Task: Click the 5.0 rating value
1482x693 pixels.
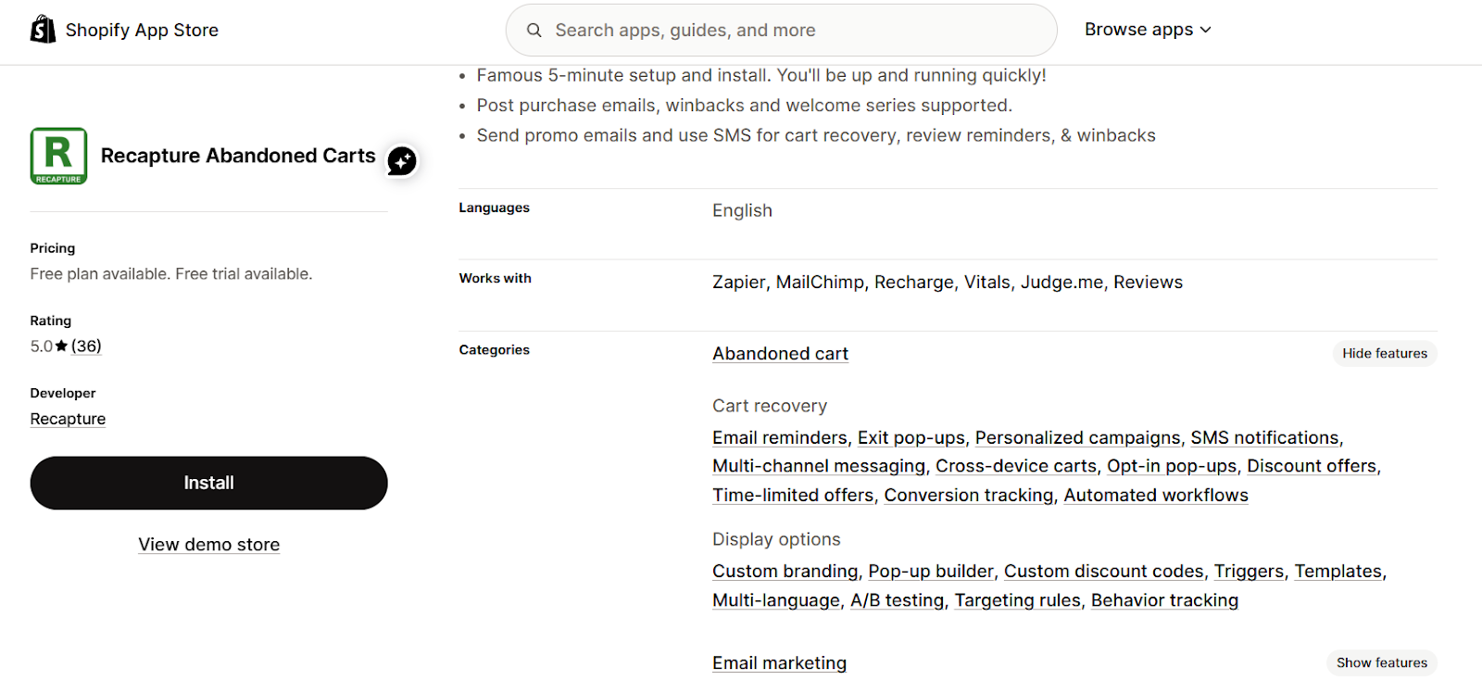Action: pos(42,346)
